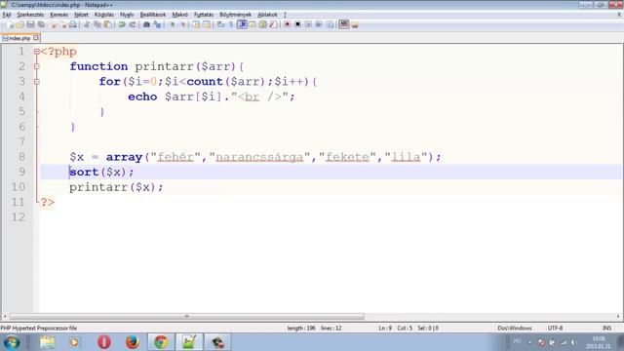Open a file with the toolbar folder icon
This screenshot has width=624, height=351.
click(x=20, y=24)
